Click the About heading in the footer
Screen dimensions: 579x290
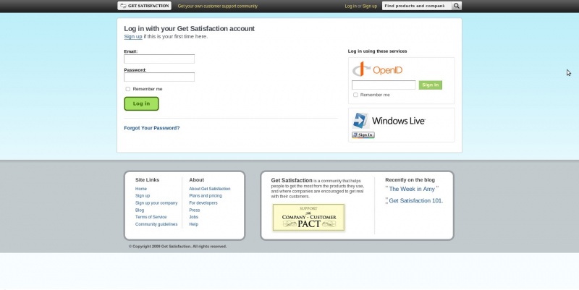(x=196, y=180)
